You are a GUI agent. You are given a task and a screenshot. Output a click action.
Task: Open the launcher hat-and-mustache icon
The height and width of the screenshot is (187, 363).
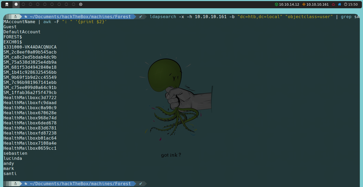tap(7, 4)
